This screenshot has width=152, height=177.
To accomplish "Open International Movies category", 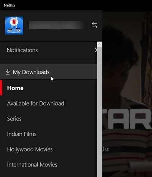I will pyautogui.click(x=49, y=164).
